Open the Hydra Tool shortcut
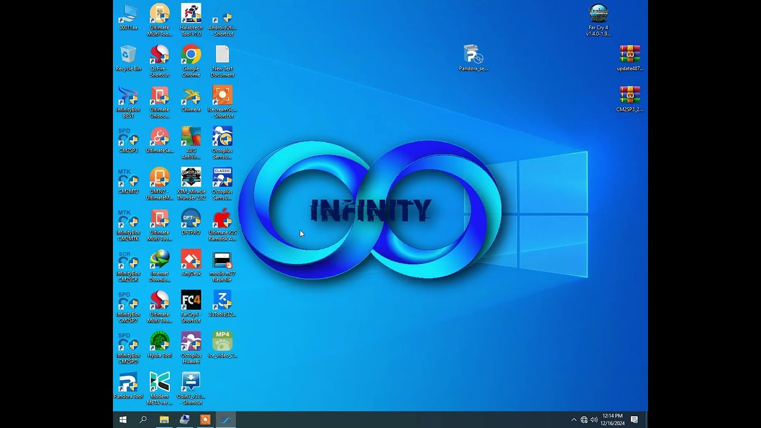Viewport: 761px width, 428px height. (x=159, y=345)
